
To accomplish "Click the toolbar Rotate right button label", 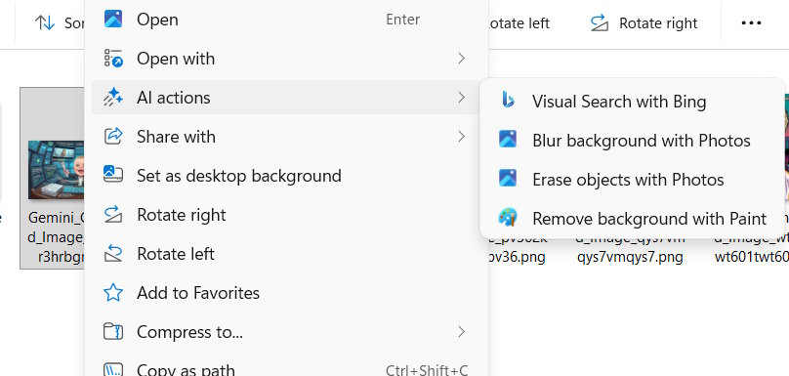I will click(658, 23).
